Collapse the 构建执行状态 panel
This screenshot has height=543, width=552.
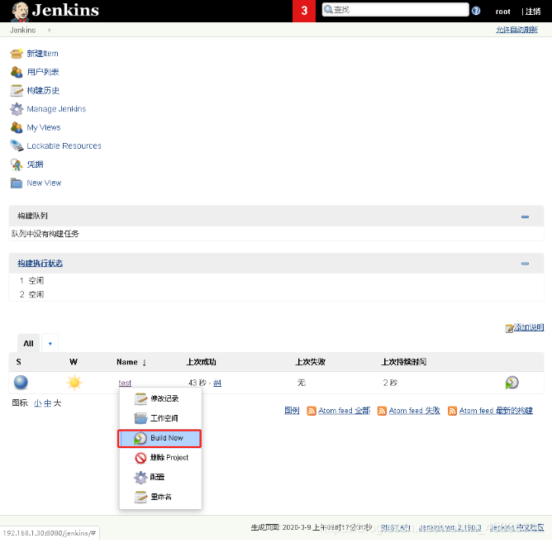pos(525,264)
